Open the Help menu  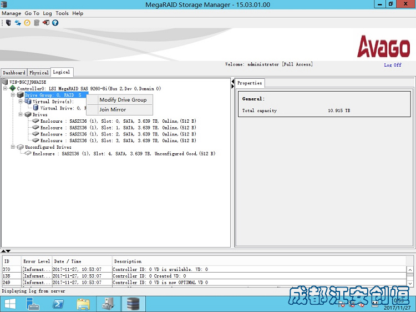pyautogui.click(x=78, y=13)
